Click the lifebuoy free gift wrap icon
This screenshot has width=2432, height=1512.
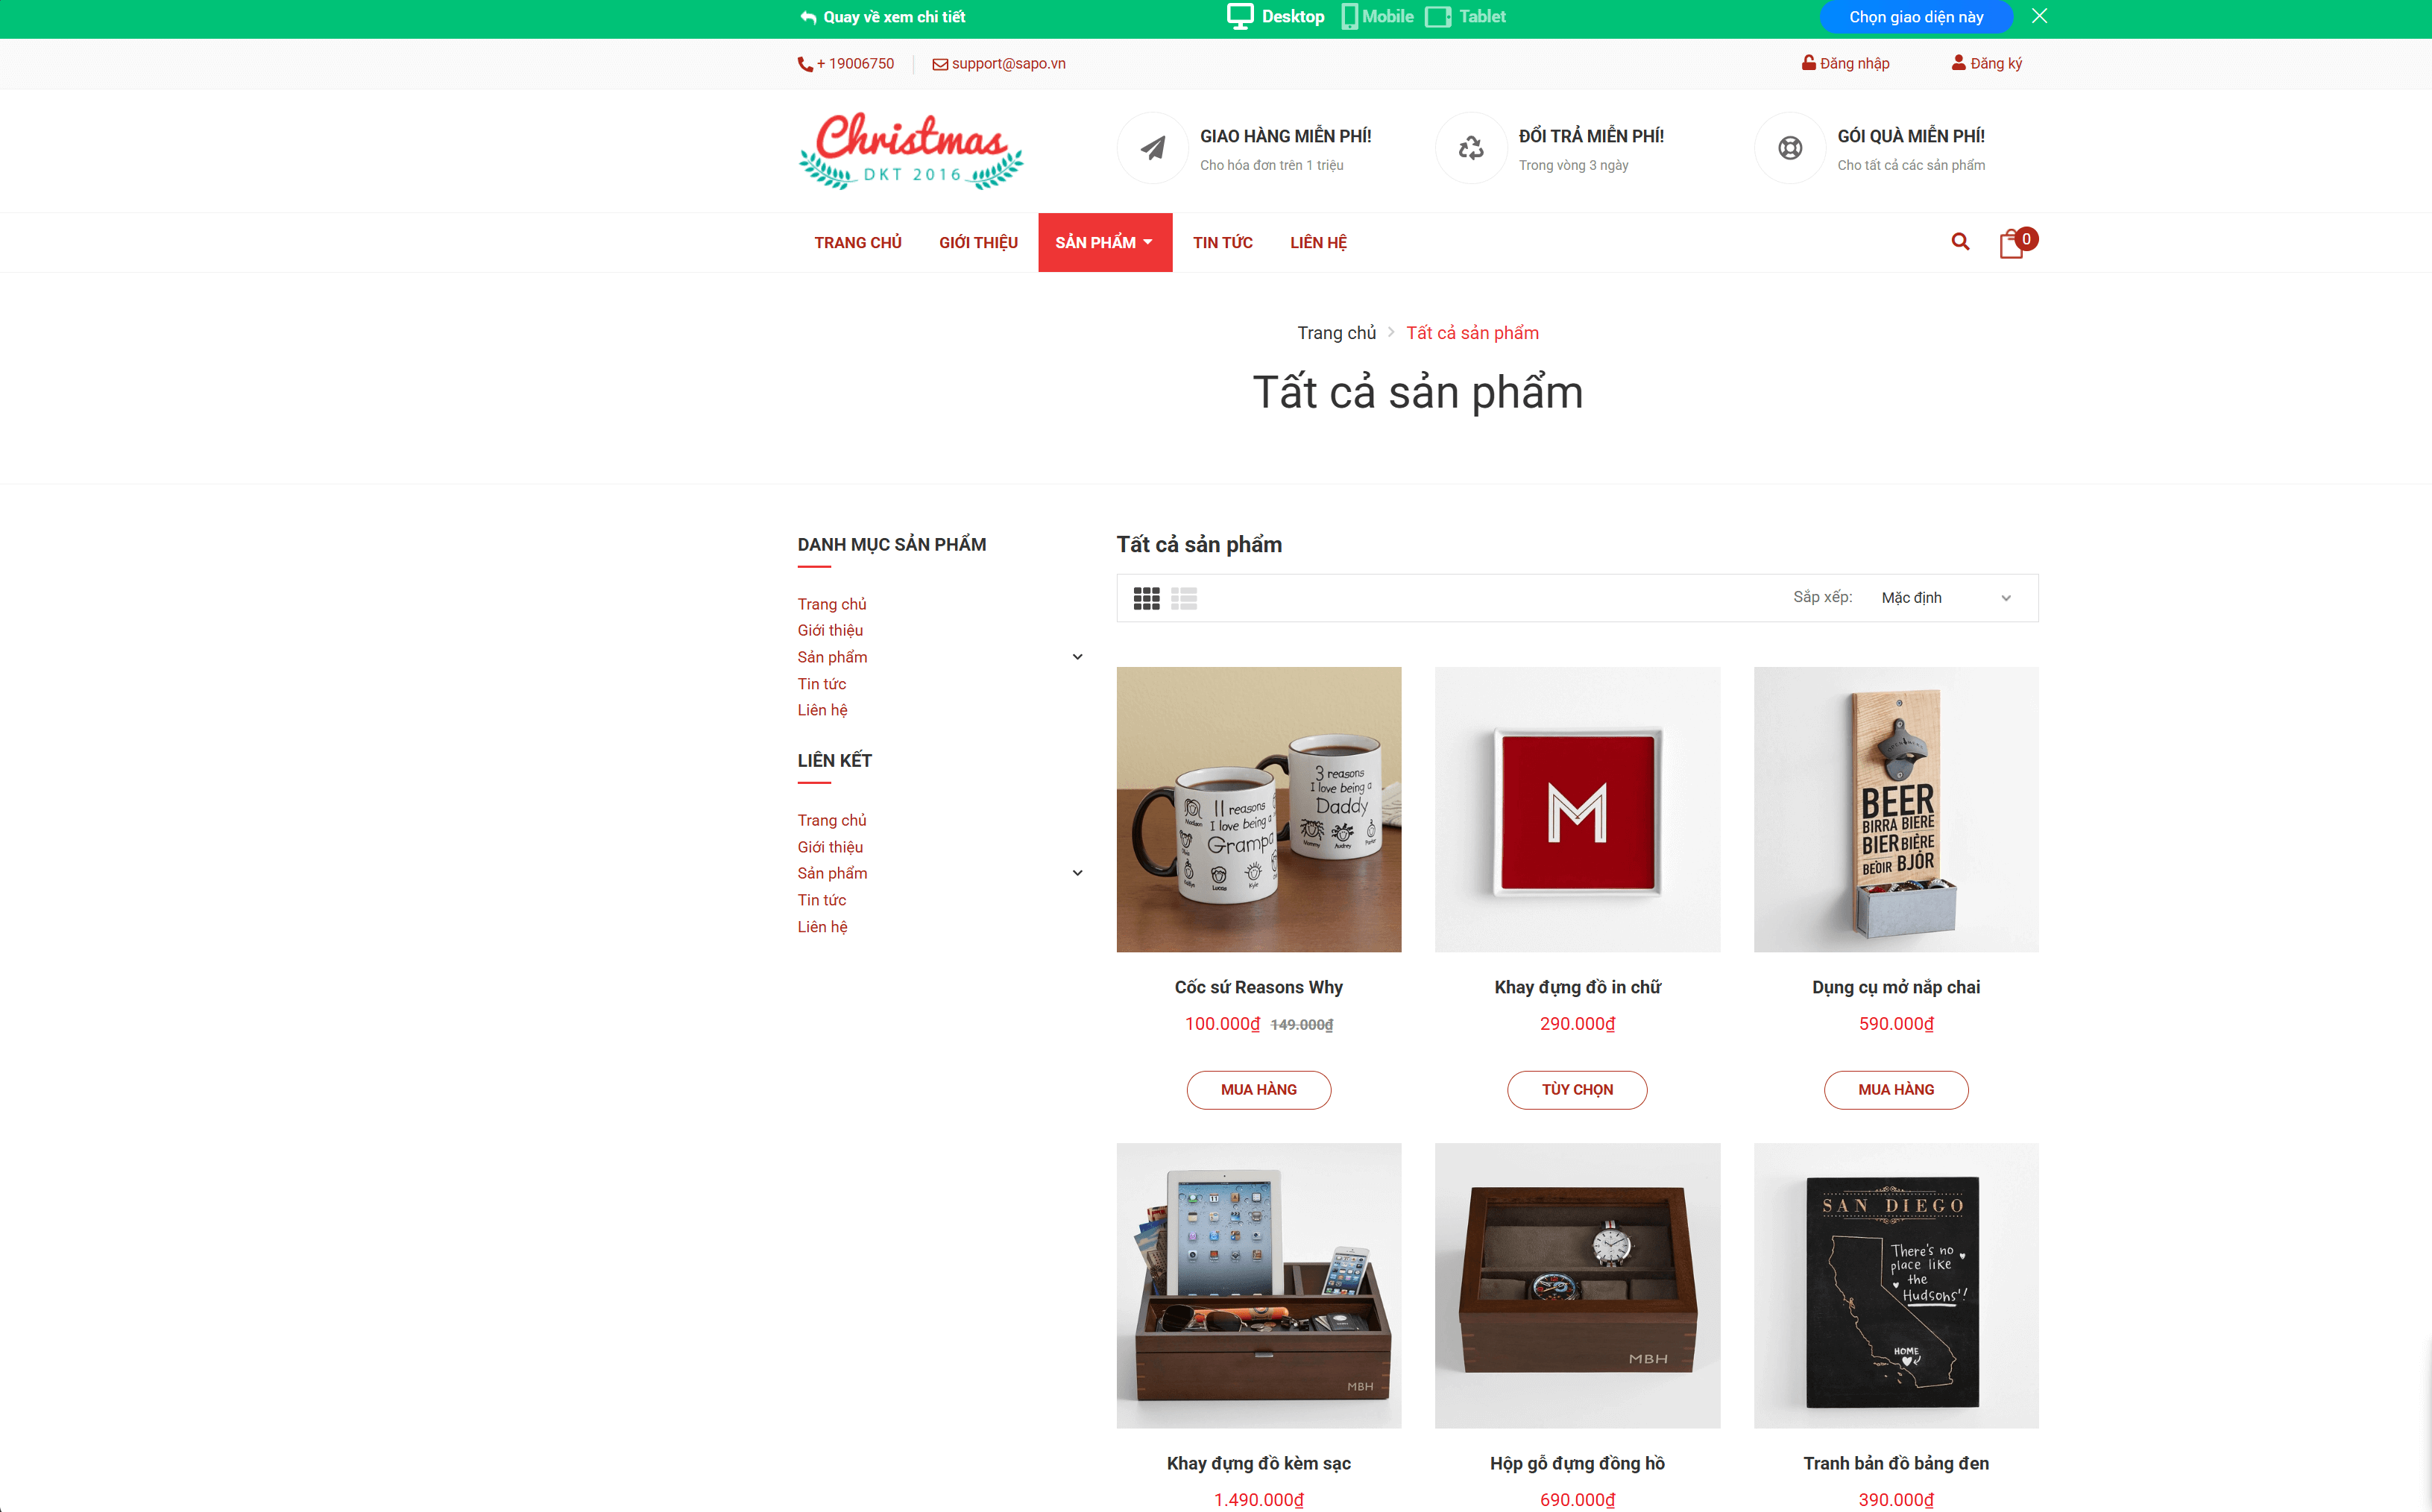point(1790,148)
